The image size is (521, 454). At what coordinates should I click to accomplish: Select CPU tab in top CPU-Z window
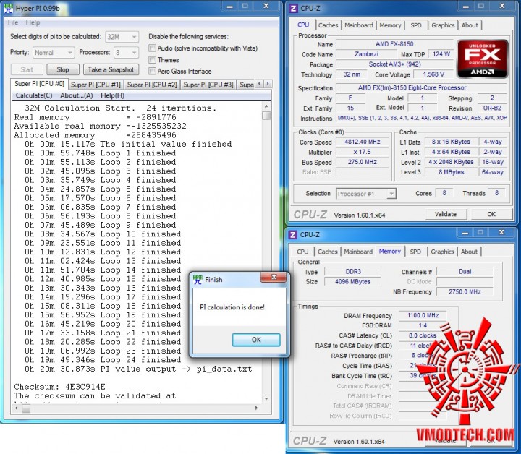(303, 25)
